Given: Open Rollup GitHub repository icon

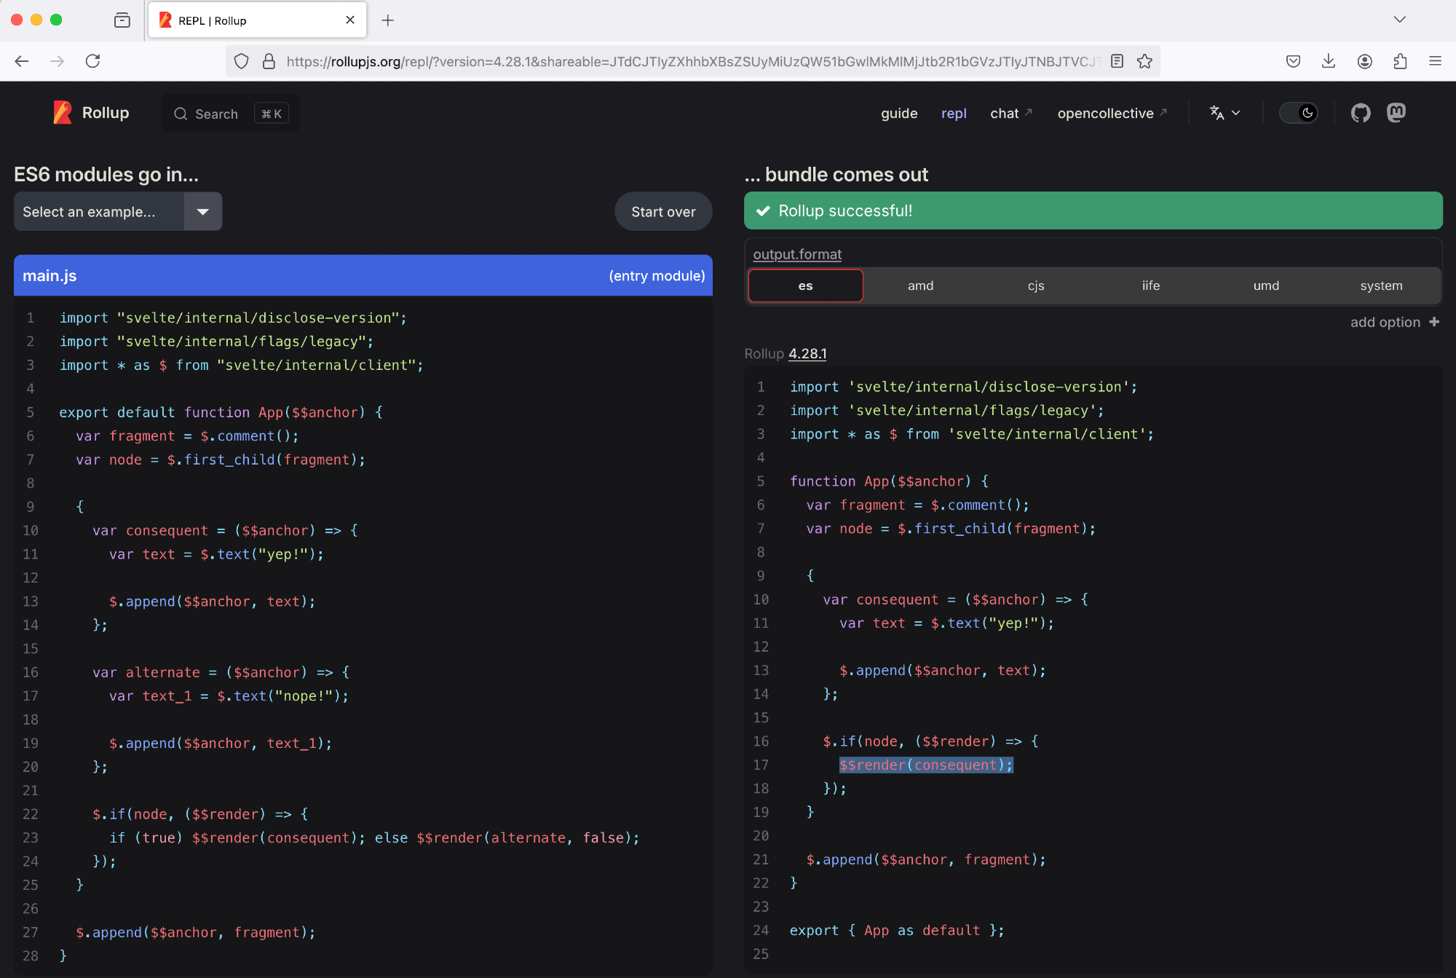Looking at the screenshot, I should click(1360, 113).
